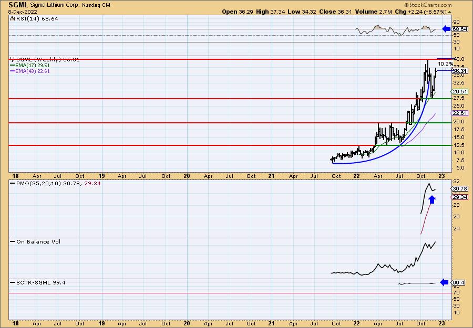Click the On Balance Vol panel label
Viewport: 473px width, 328px height.
(x=38, y=241)
